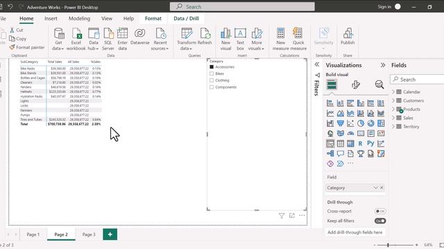Add a new report page
This screenshot has height=249, width=444.
[110, 234]
